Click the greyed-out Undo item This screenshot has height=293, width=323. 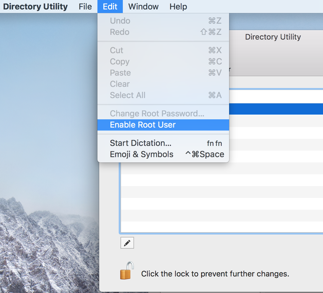163,21
